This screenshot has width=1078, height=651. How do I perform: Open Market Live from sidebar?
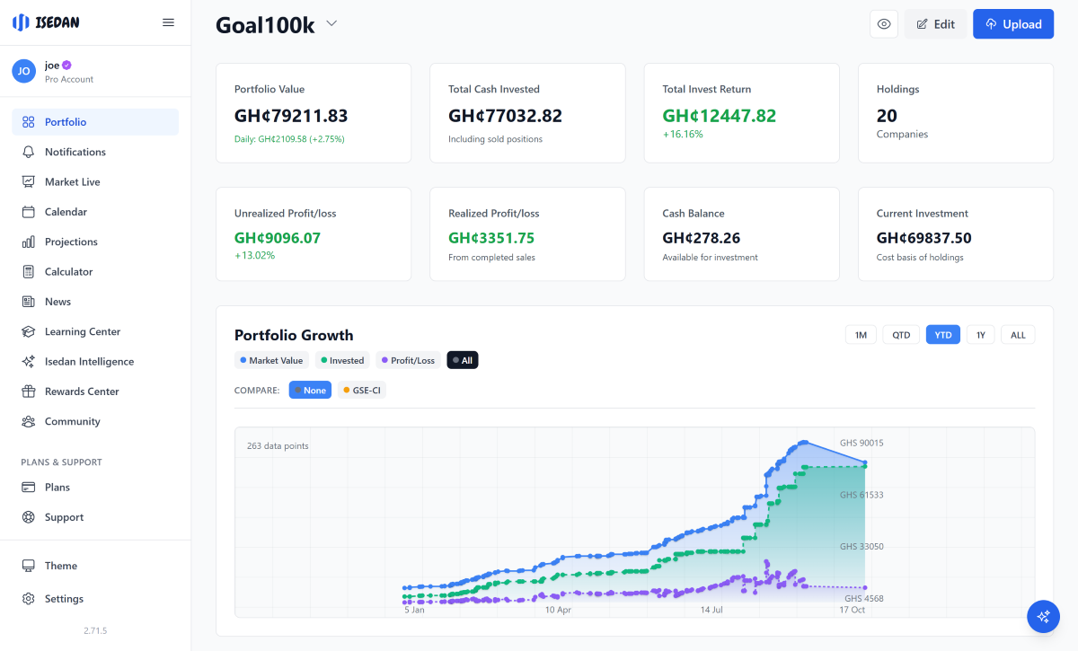(95, 182)
